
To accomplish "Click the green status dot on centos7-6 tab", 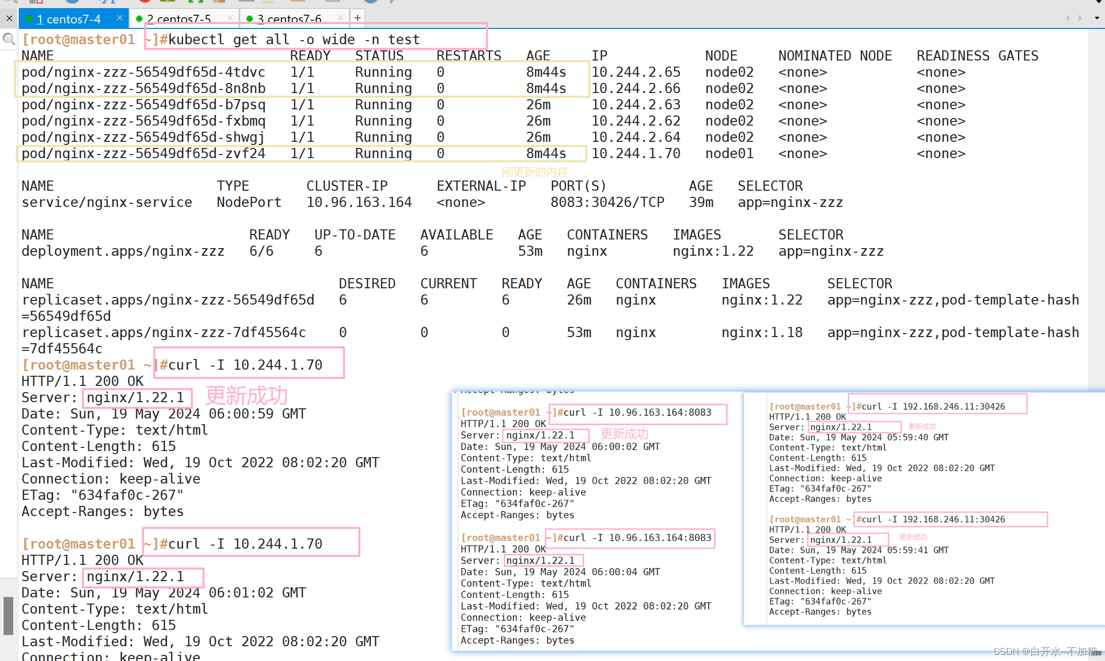I will point(249,19).
